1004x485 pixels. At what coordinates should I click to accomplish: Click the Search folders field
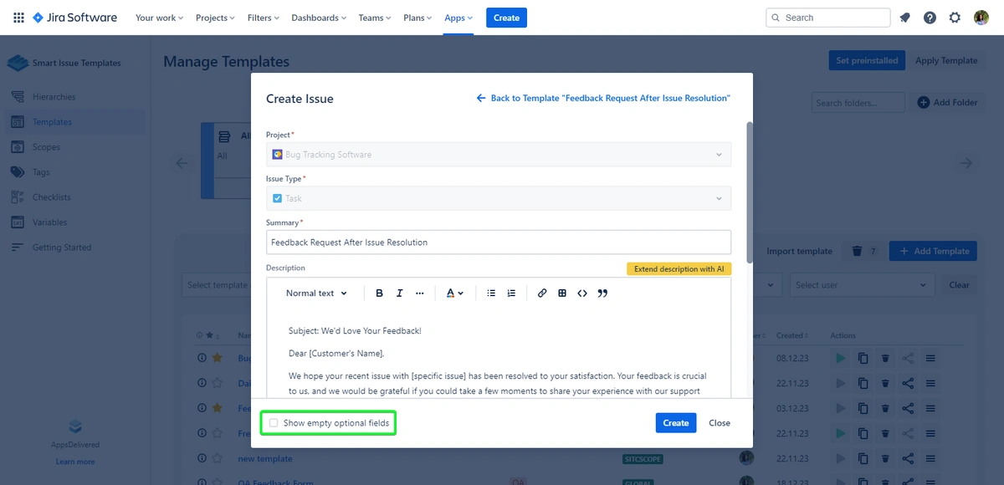[858, 103]
